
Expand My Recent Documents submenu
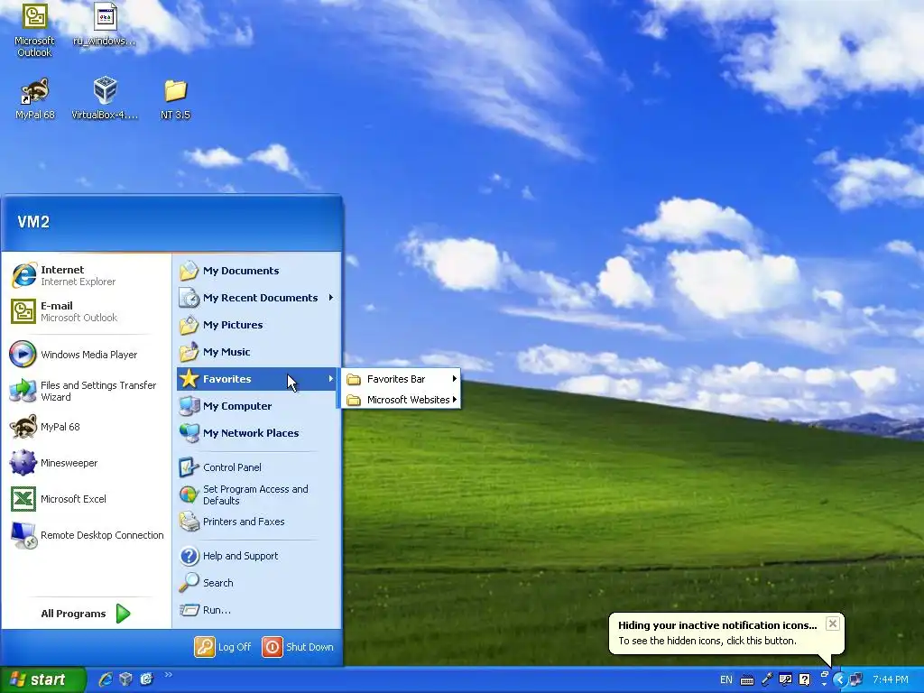(x=257, y=298)
